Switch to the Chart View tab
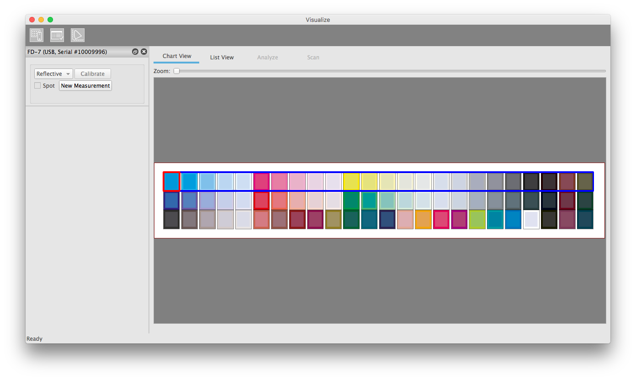The width and height of the screenshot is (636, 380). tap(177, 56)
